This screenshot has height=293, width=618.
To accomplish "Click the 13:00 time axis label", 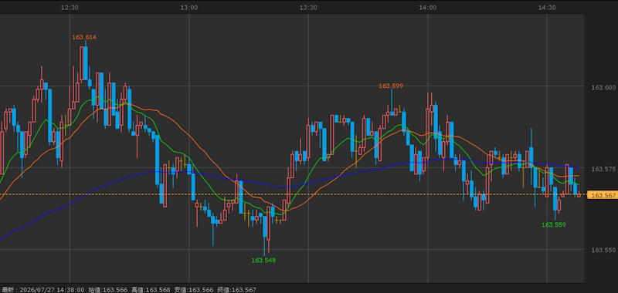I will click(189, 8).
